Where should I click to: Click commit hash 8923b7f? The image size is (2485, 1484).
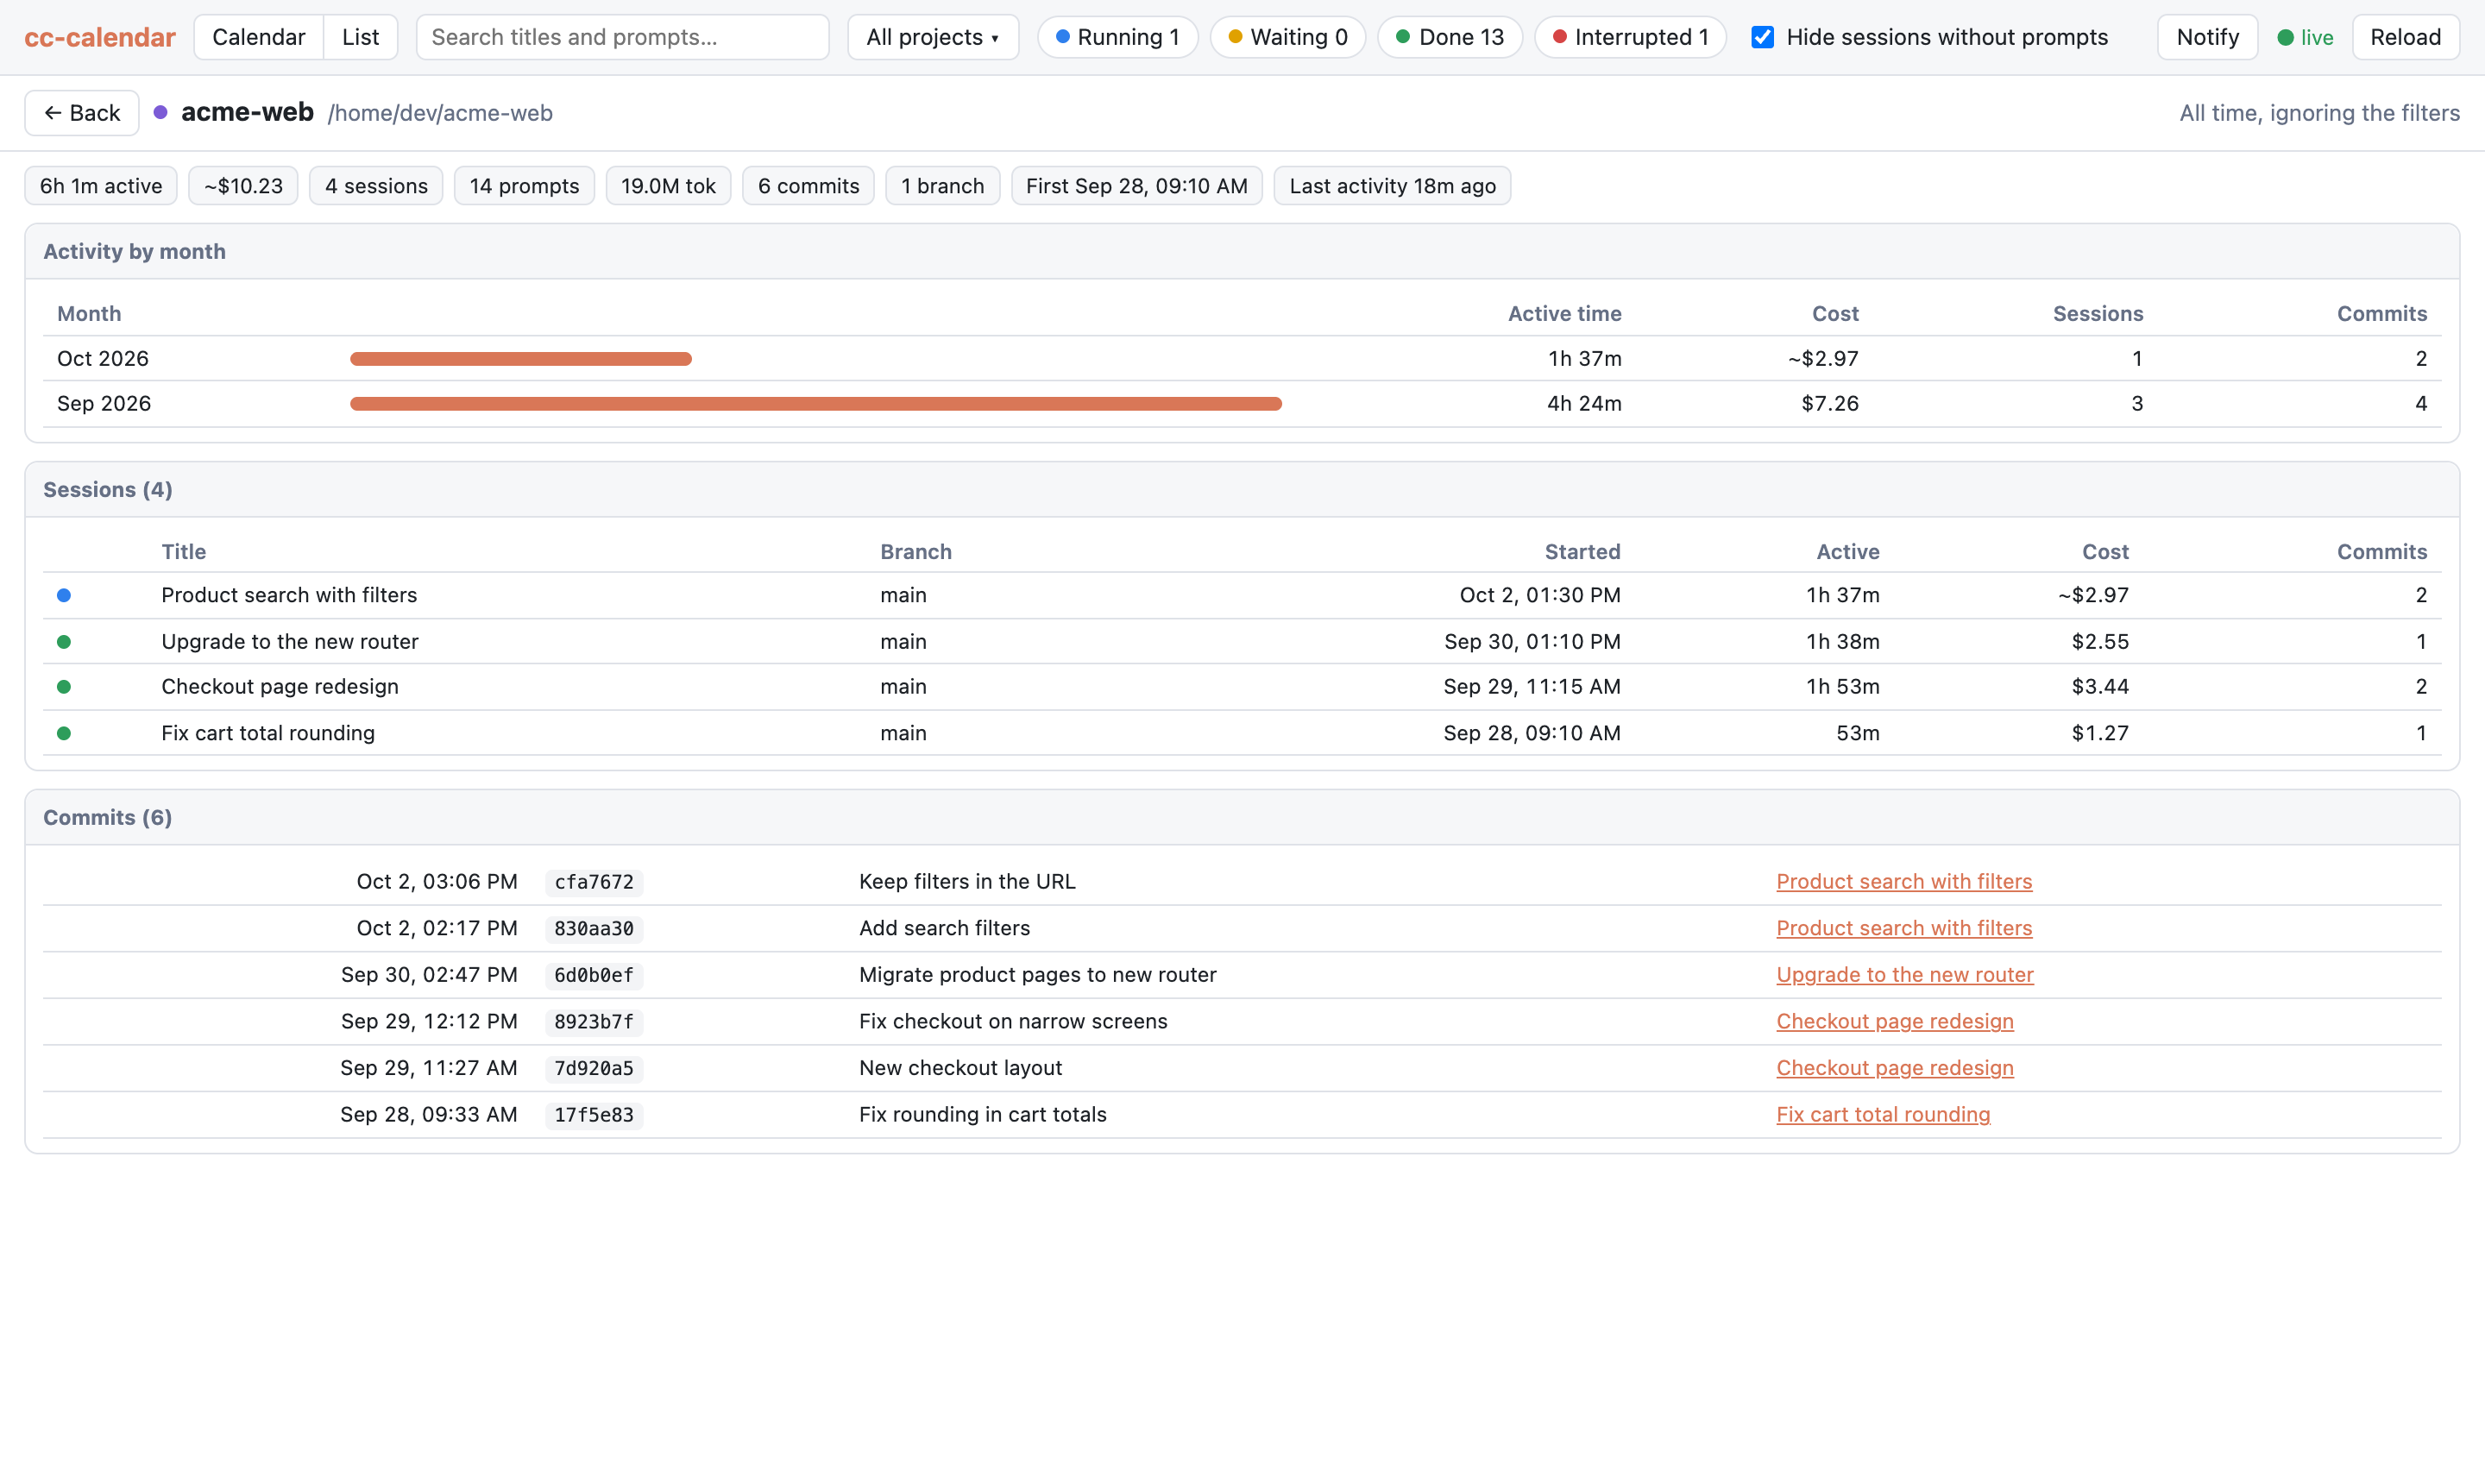click(594, 1022)
